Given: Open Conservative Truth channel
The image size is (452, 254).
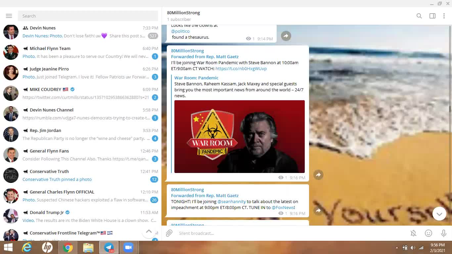Looking at the screenshot, I should [81, 175].
